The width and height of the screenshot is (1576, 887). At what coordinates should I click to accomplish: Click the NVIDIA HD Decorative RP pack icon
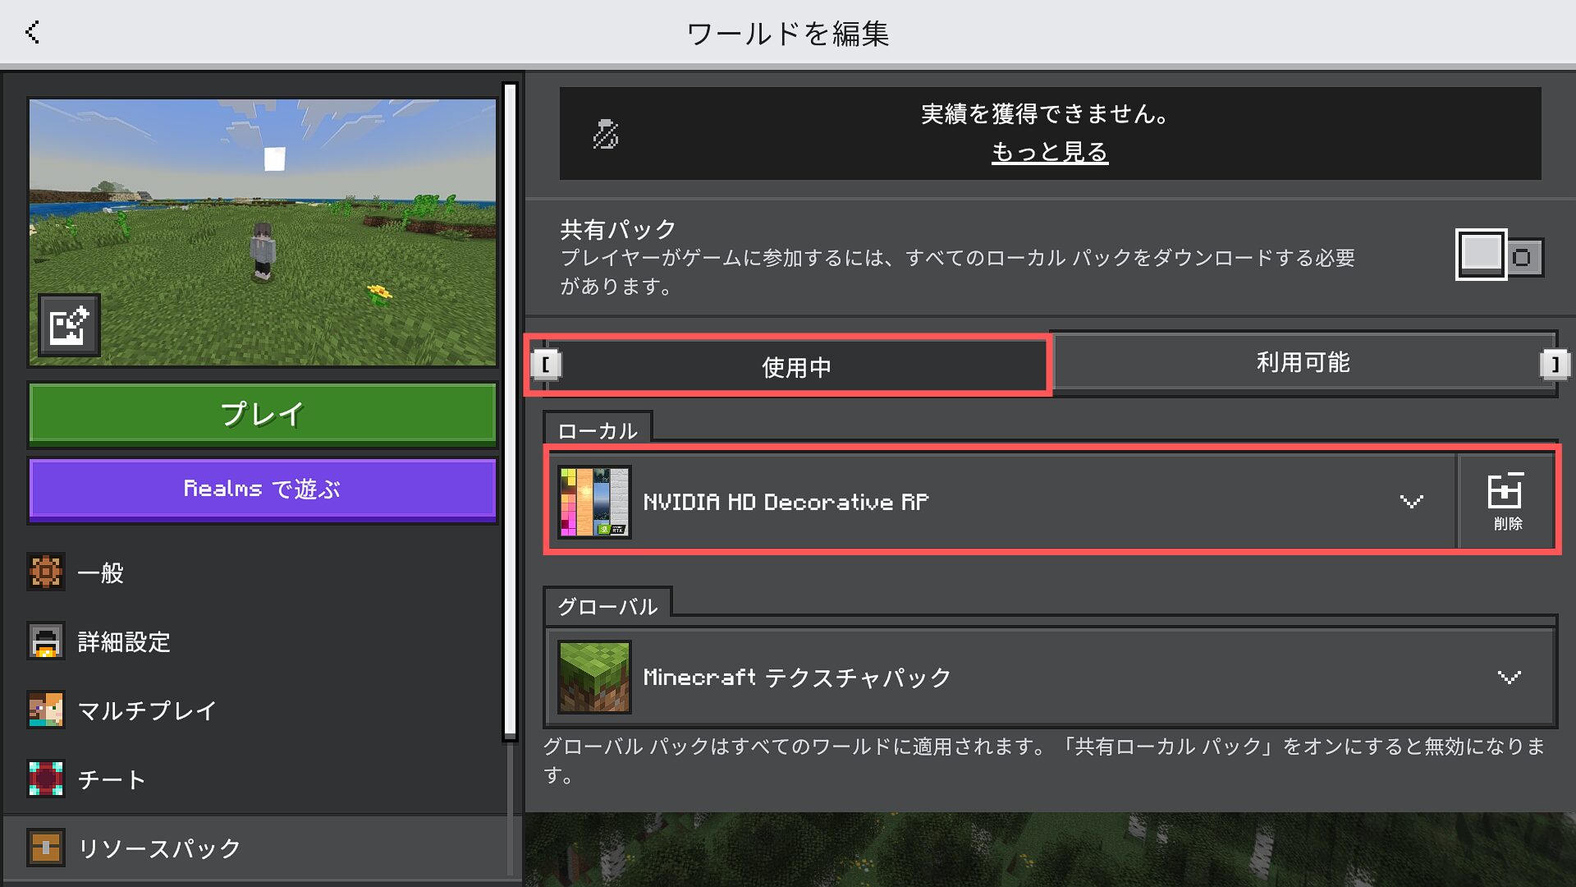pyautogui.click(x=594, y=502)
